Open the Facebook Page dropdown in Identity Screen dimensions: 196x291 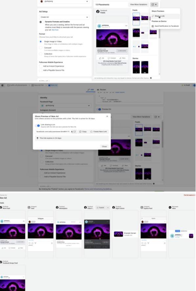66,106
